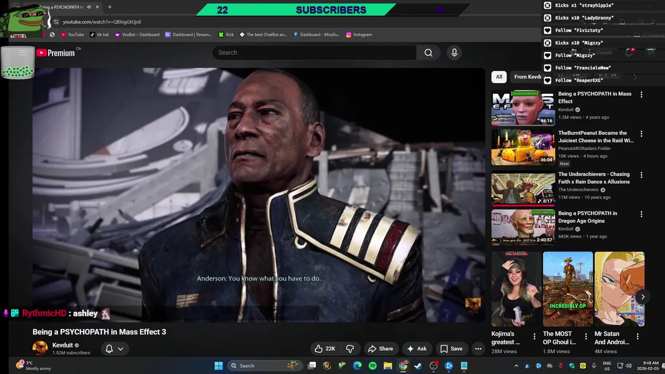Save the video to a playlist

pos(451,349)
